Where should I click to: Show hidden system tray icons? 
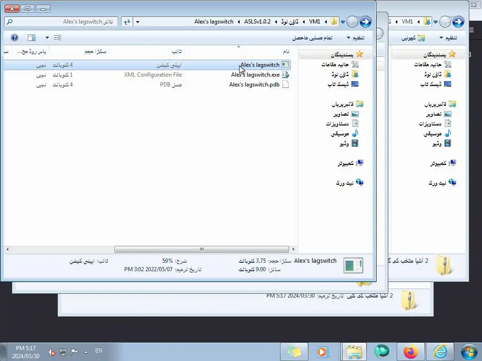(x=86, y=352)
